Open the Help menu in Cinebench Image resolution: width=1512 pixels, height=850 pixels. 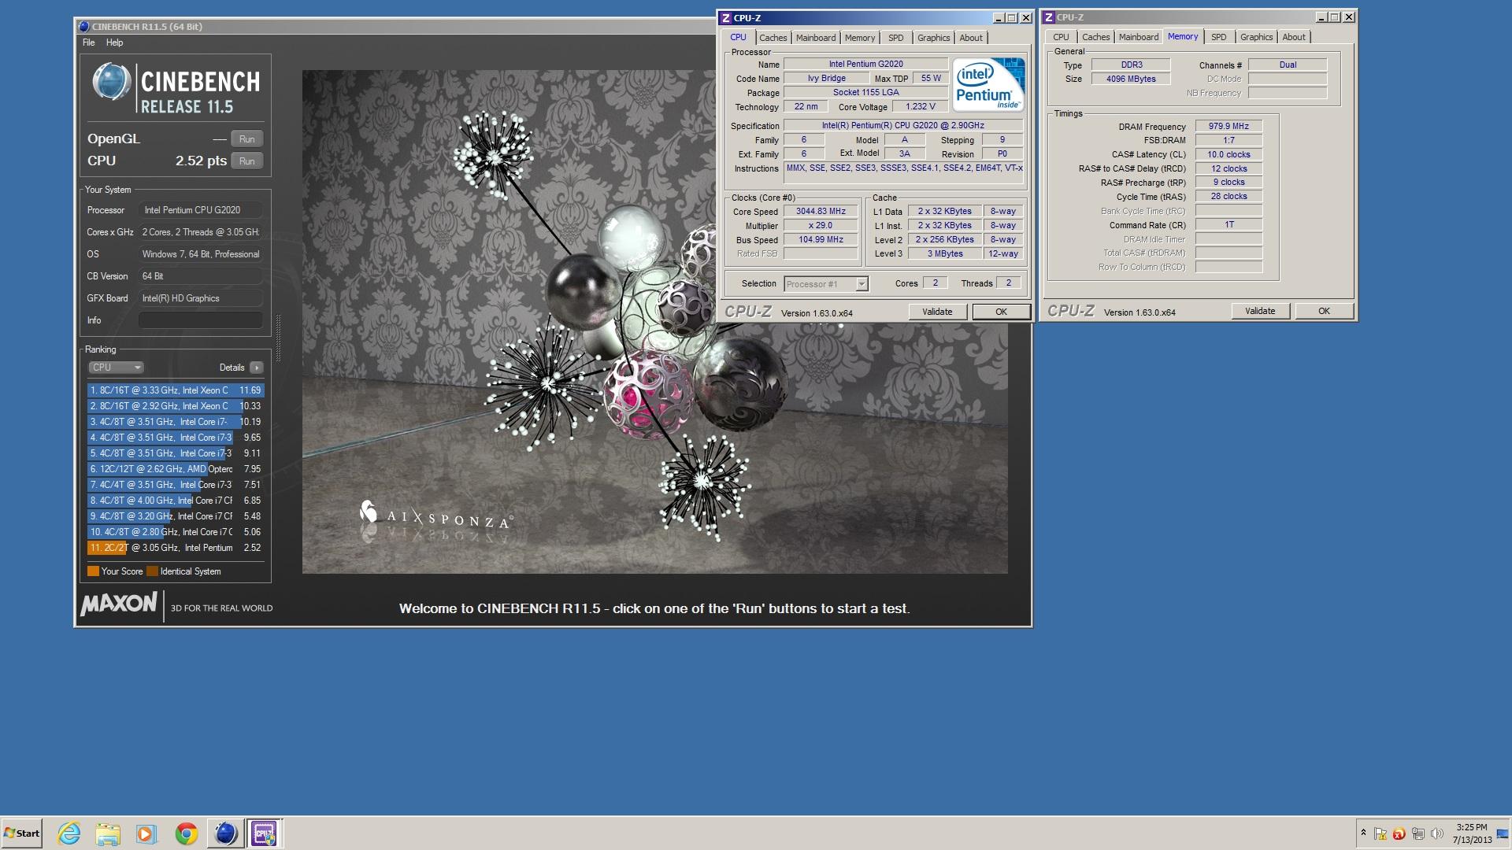click(114, 42)
